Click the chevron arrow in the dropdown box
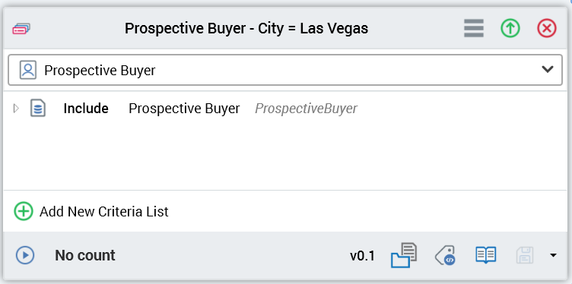Image resolution: width=572 pixels, height=284 pixels. (548, 70)
